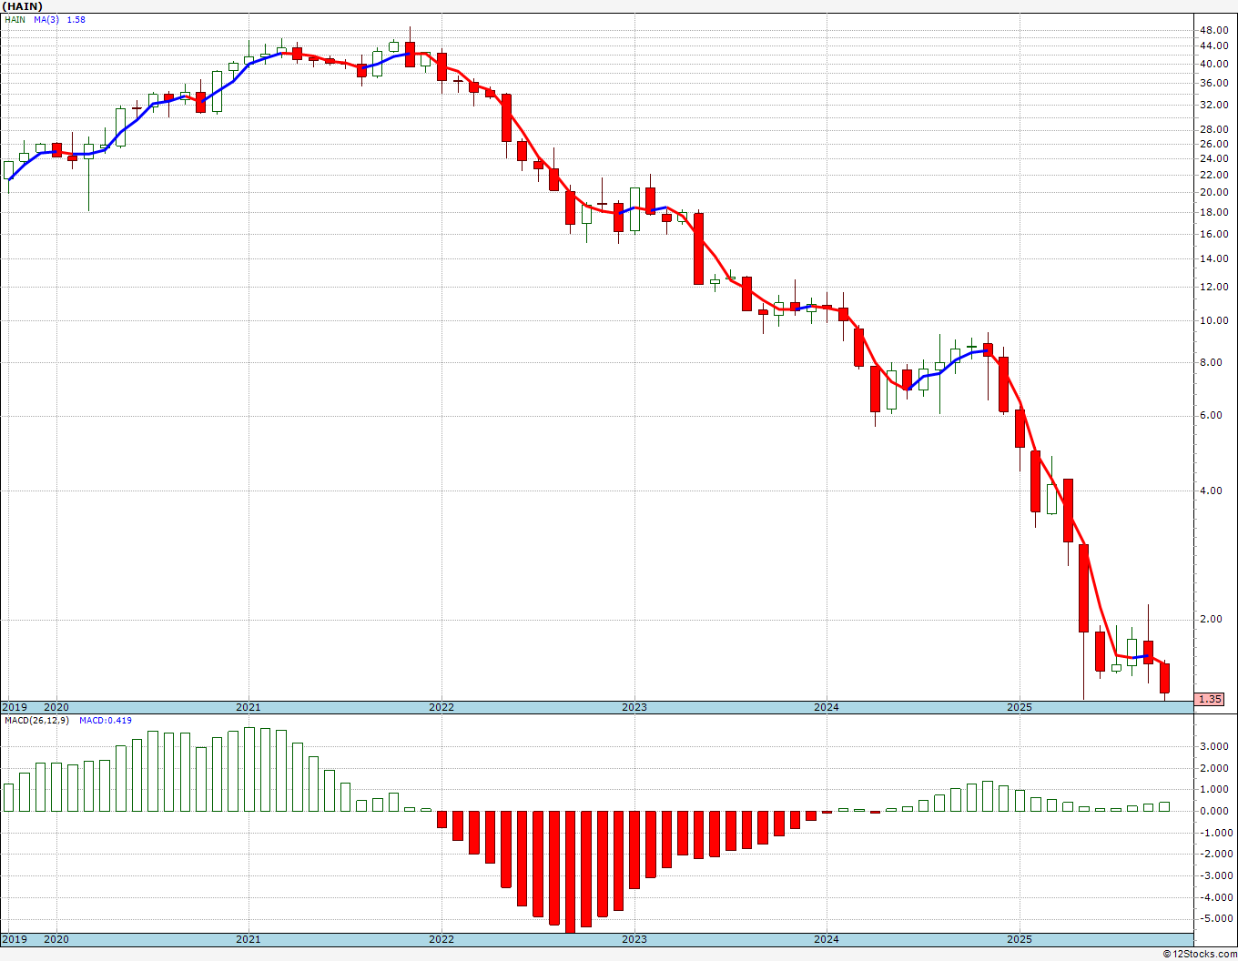The width and height of the screenshot is (1238, 961).
Task: Click the 48.00 price axis label
Action: 1213,30
